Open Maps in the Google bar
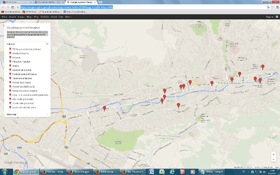This screenshot has height=175, width=280. (29, 17)
